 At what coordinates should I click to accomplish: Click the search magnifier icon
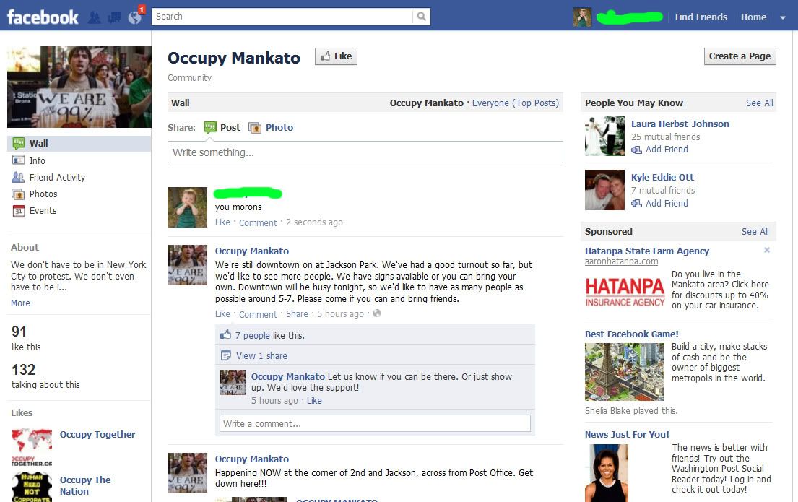click(x=422, y=17)
